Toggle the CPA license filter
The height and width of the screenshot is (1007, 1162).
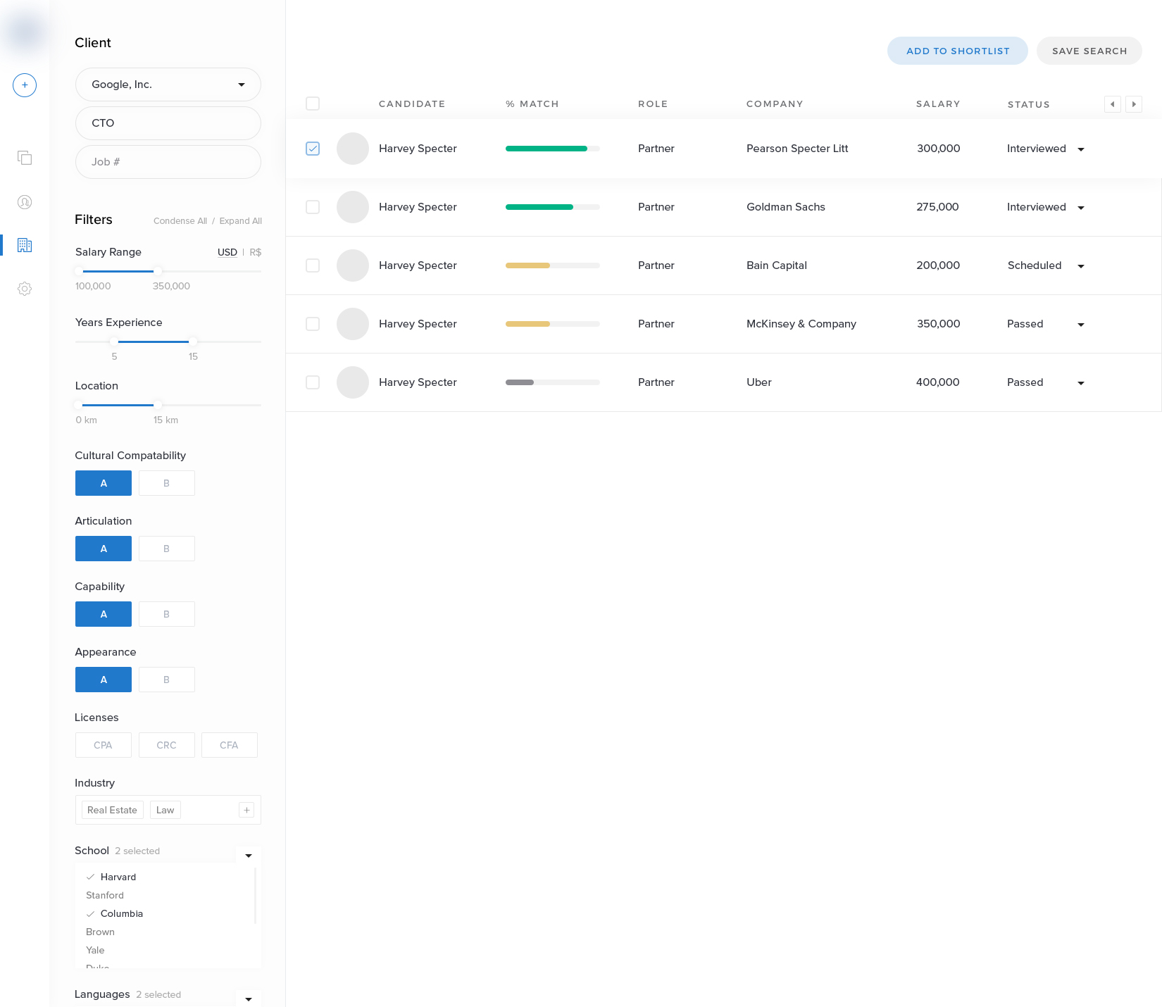[x=104, y=745]
